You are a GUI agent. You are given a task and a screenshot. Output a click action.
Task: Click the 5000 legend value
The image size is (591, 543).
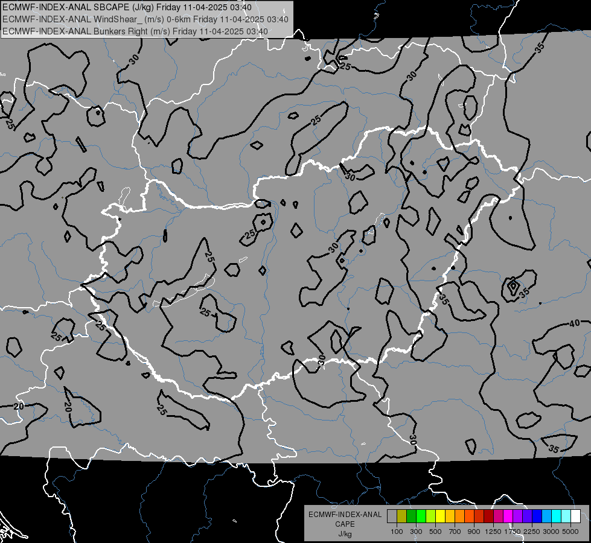click(x=570, y=532)
